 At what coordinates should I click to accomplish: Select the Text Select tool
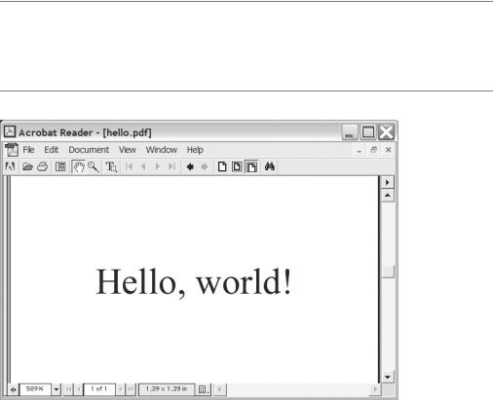click(x=111, y=166)
